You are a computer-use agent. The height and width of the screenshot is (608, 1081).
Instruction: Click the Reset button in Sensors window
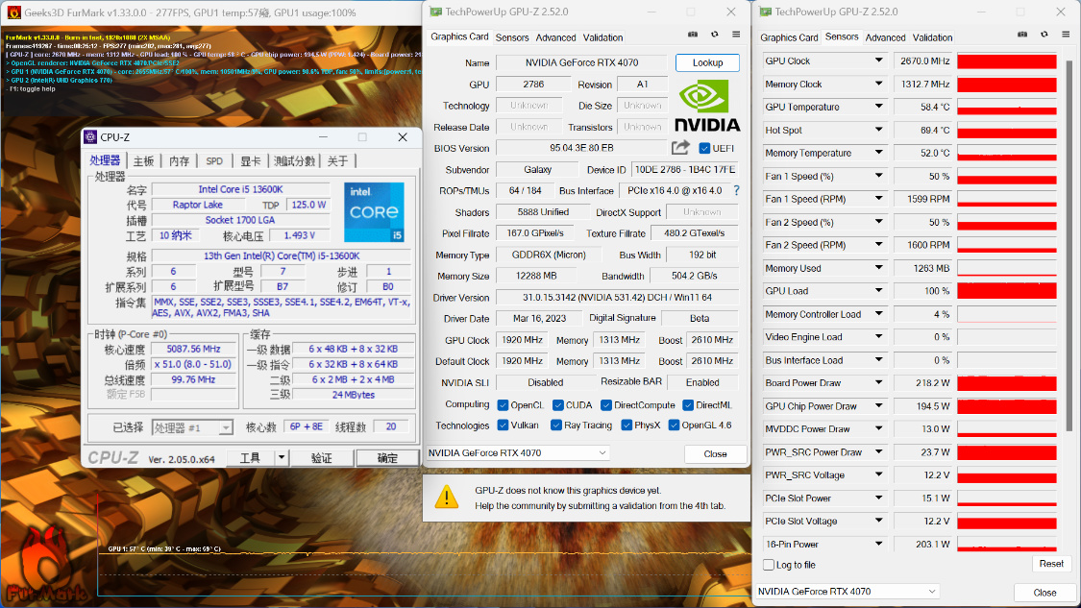point(1051,564)
